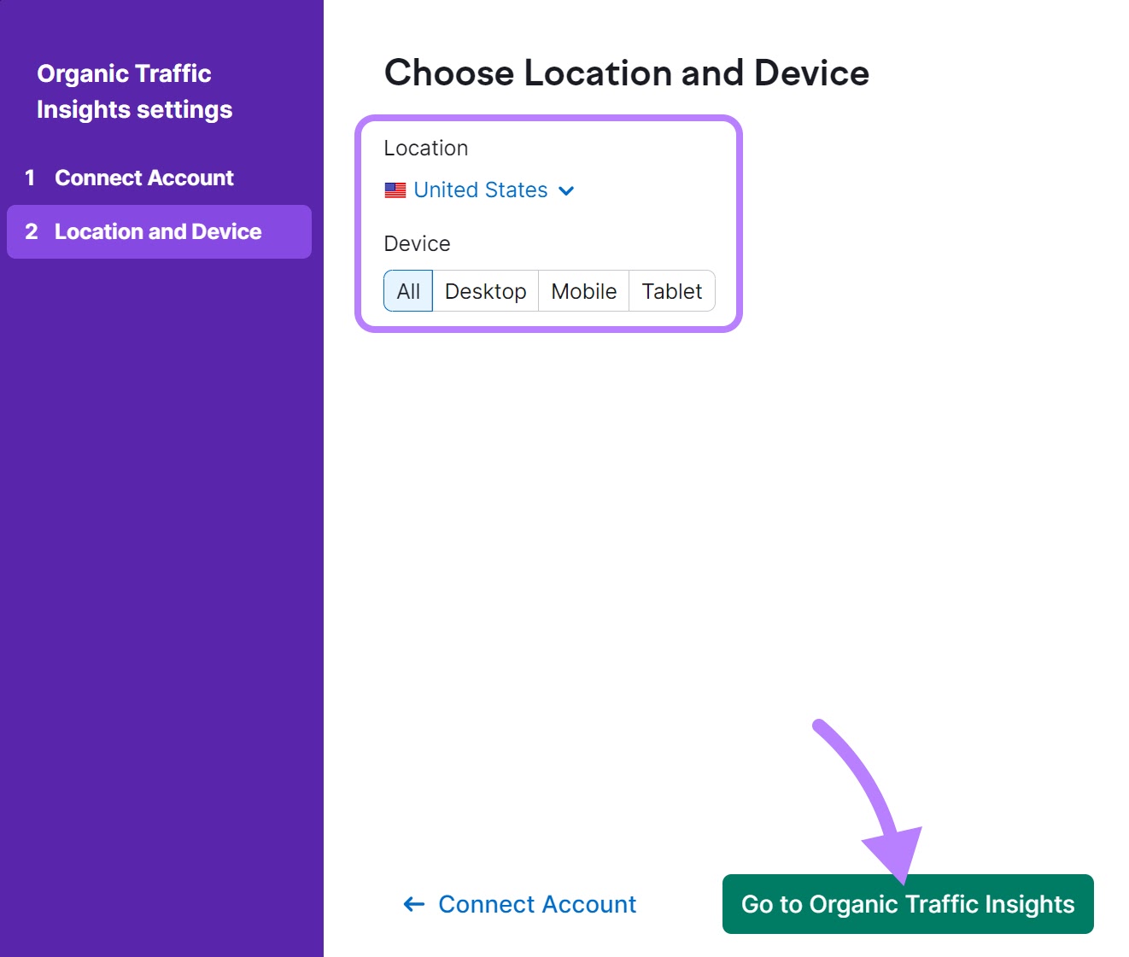Screen dimensions: 1129x957
Task: Open the location dropdown arrow
Action: click(x=566, y=190)
